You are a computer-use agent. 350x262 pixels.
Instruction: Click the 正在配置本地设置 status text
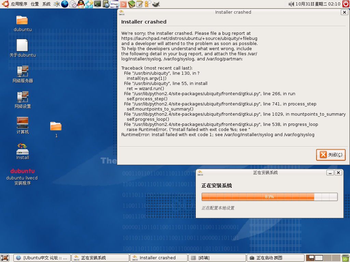[218, 208]
